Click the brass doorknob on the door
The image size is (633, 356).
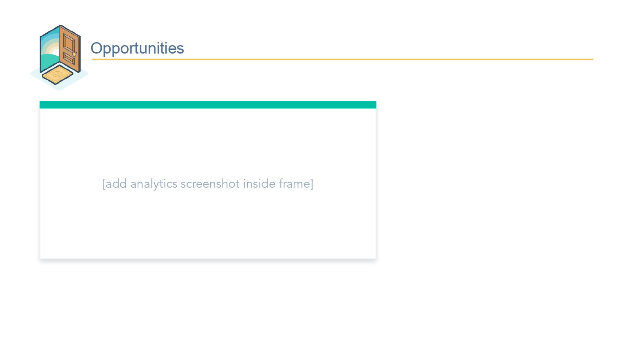(74, 54)
